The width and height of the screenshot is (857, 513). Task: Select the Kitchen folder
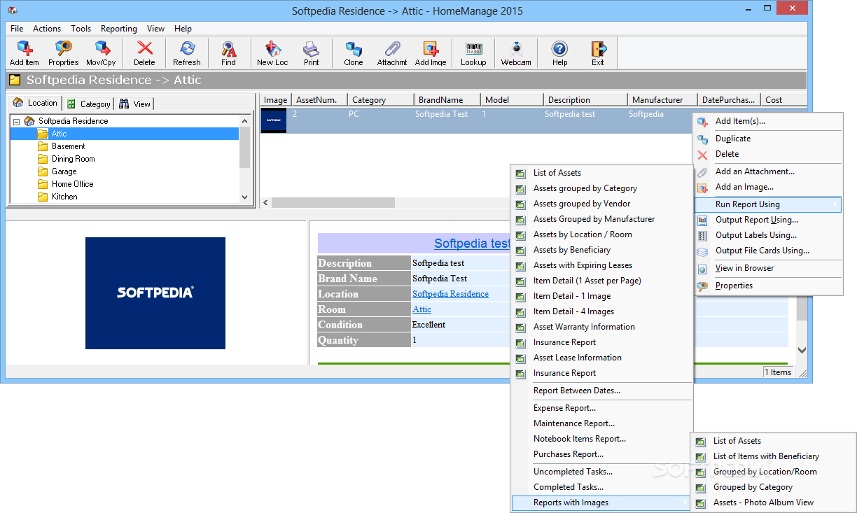click(x=64, y=197)
